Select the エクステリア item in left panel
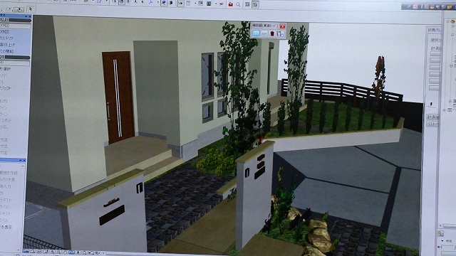The width and height of the screenshot is (456, 256). (7, 38)
